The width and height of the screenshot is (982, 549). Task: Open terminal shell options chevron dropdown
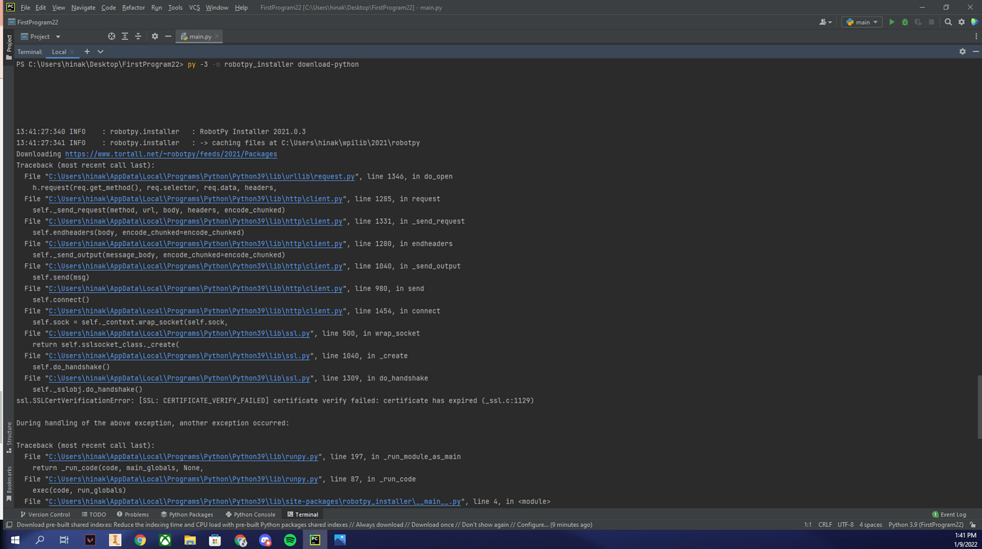pos(100,52)
